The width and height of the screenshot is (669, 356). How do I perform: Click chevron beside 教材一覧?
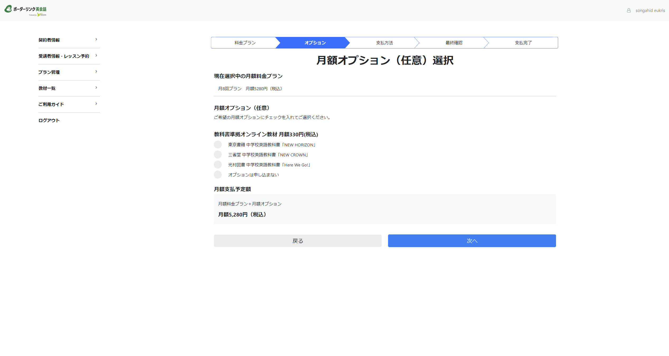point(96,88)
